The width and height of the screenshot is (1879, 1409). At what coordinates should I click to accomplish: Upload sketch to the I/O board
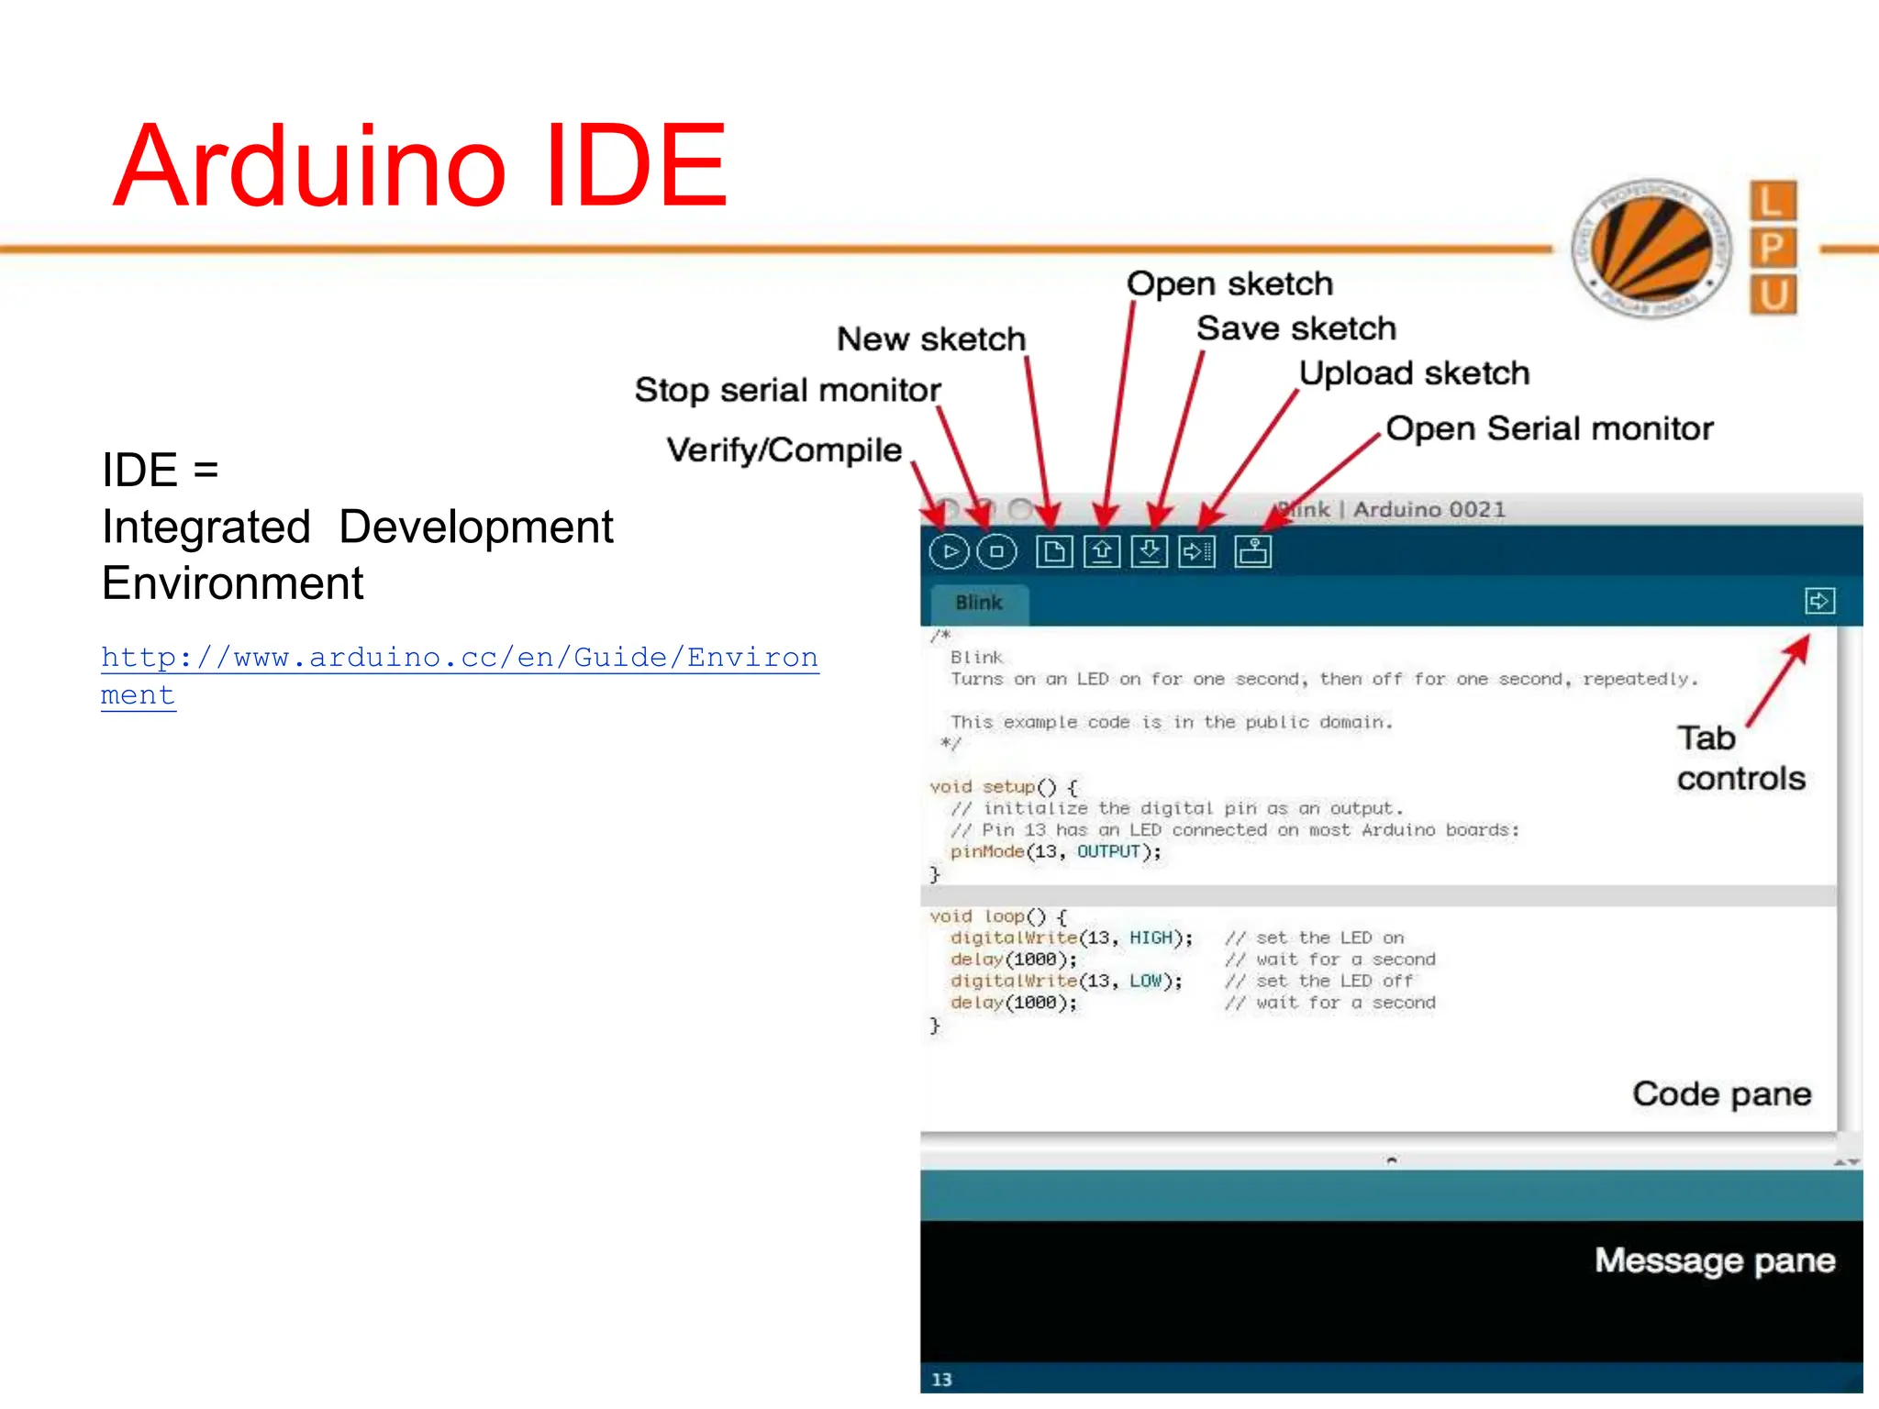pyautogui.click(x=1197, y=552)
